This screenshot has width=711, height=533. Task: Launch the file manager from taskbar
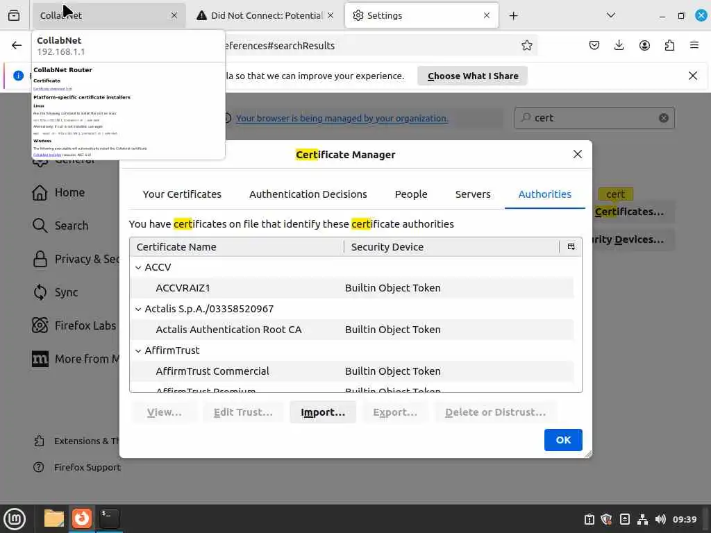click(x=54, y=518)
